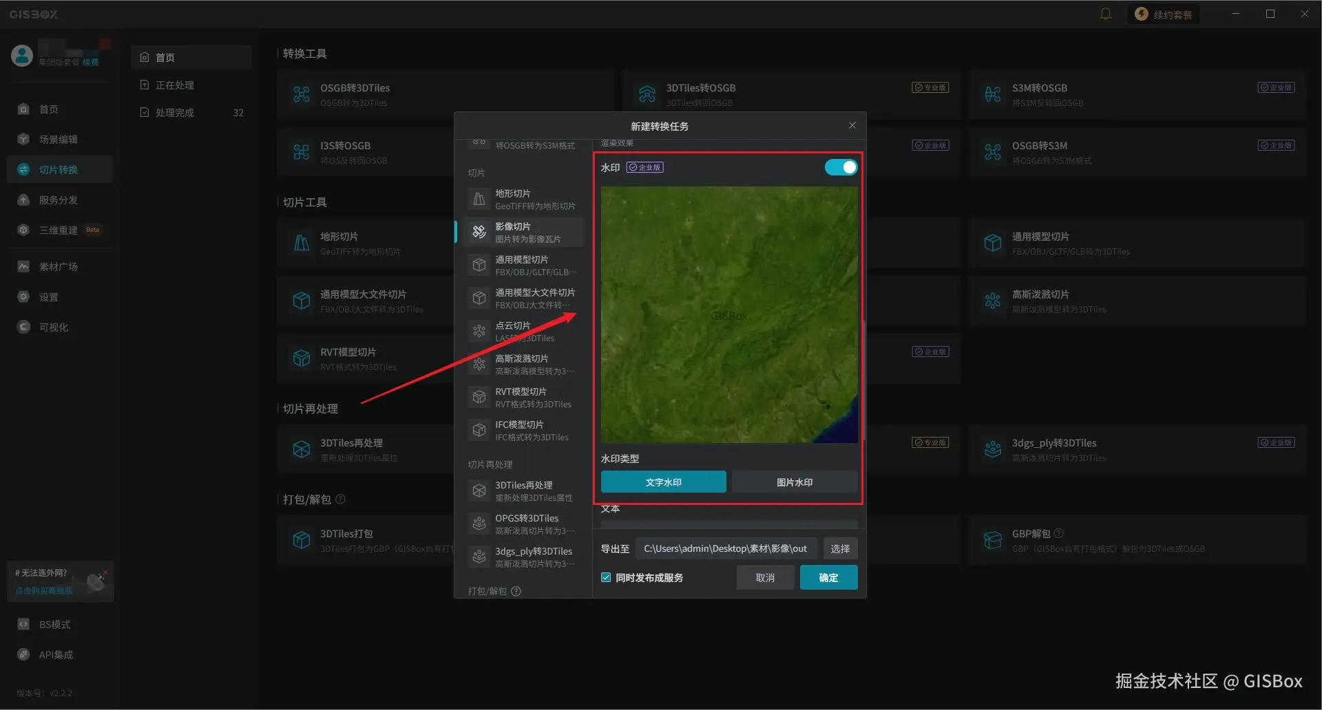Open help icon beside 打包/解包 heading
Screen dimensions: 1322x710
340,499
